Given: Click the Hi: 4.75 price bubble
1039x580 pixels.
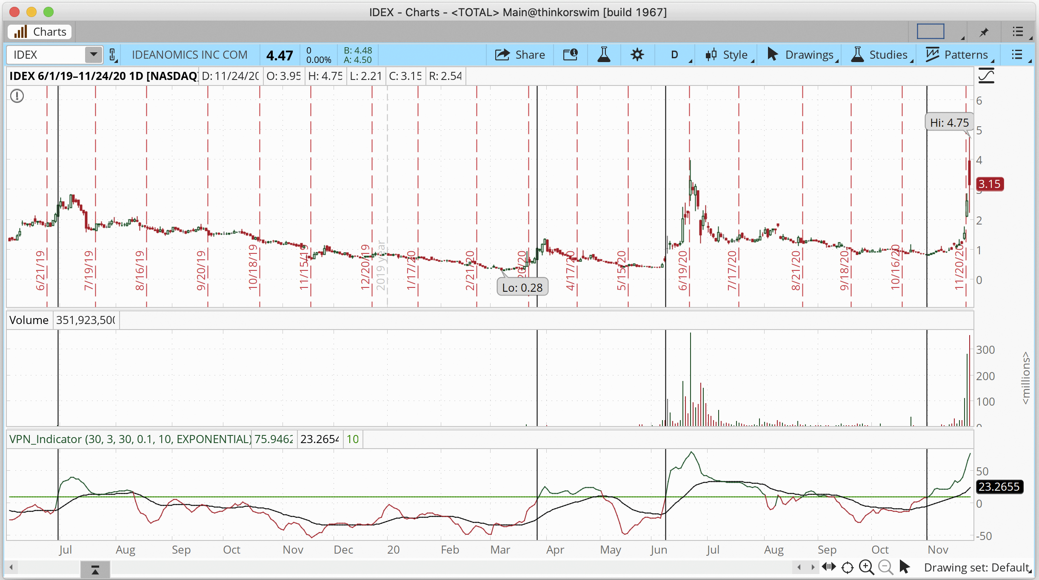Looking at the screenshot, I should point(949,122).
